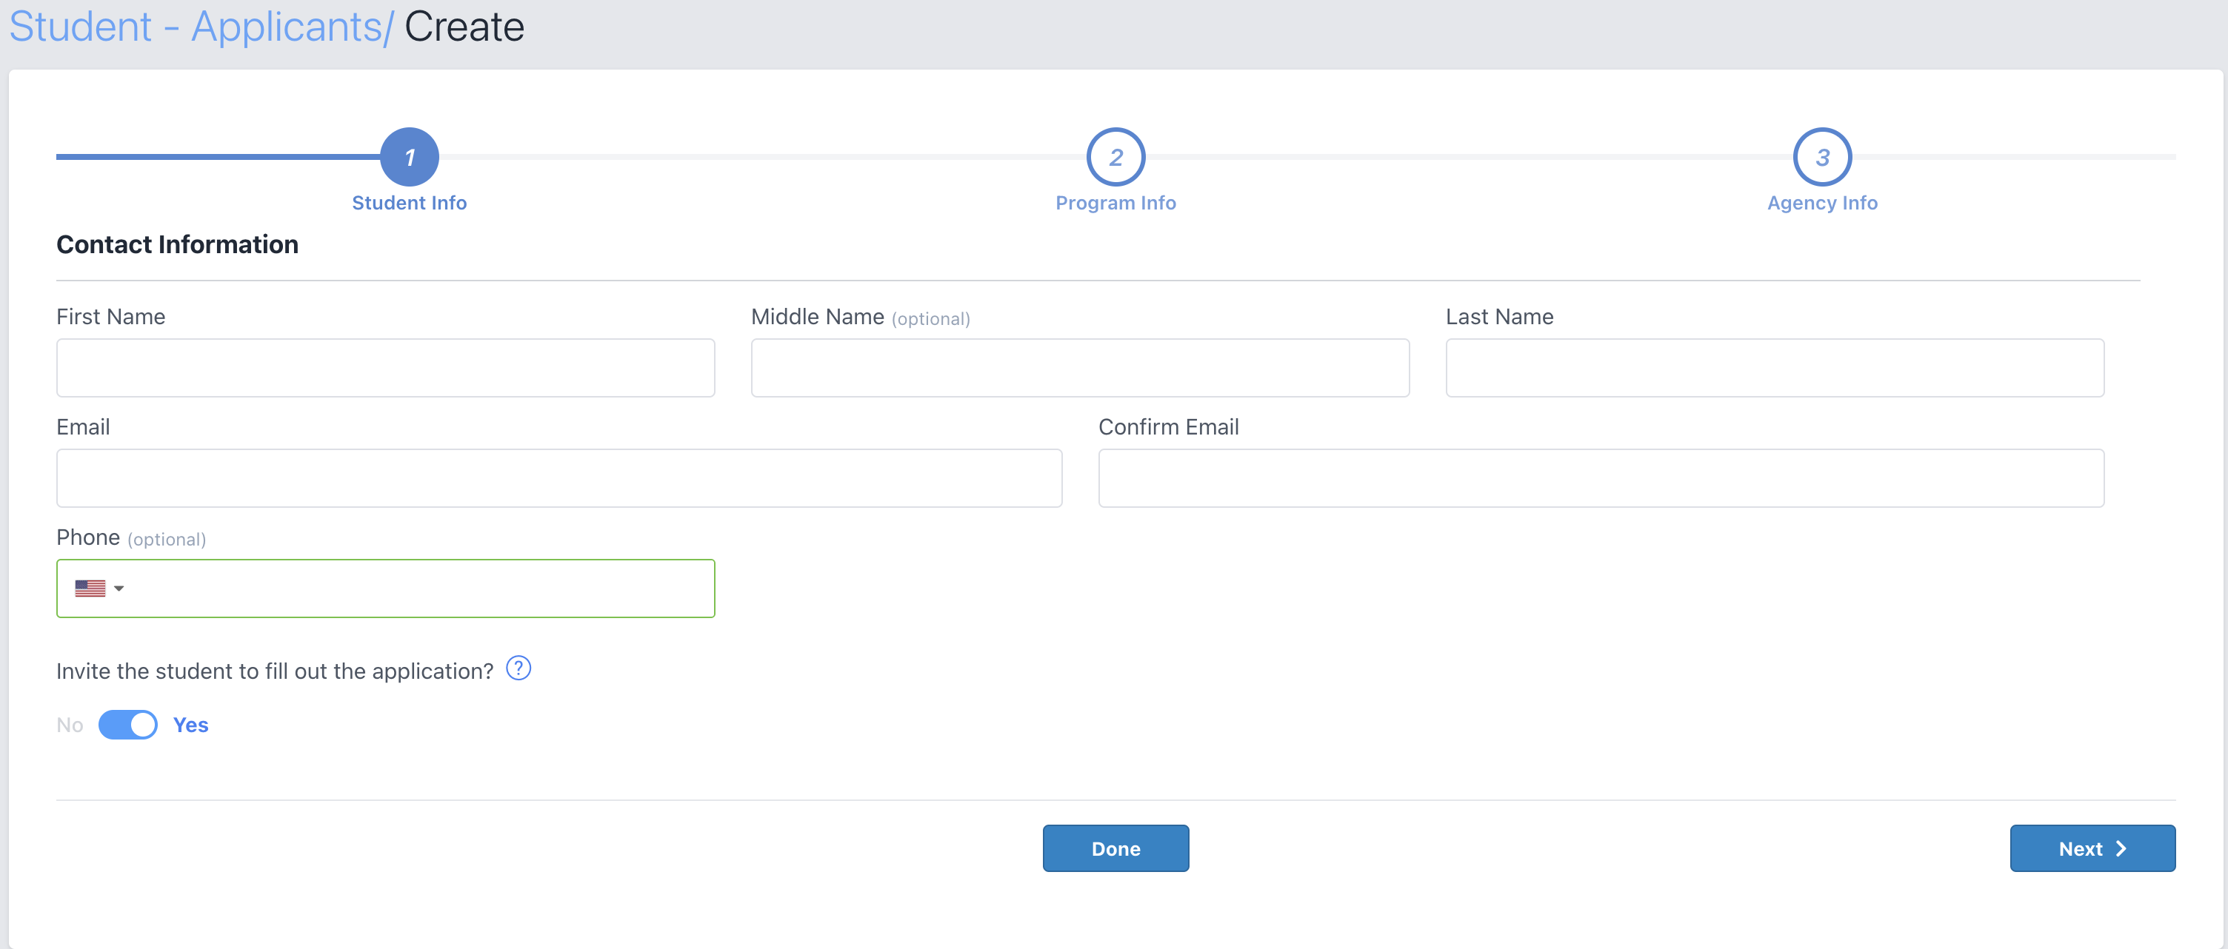Click the help question mark icon beside invite prompt

[x=518, y=668]
